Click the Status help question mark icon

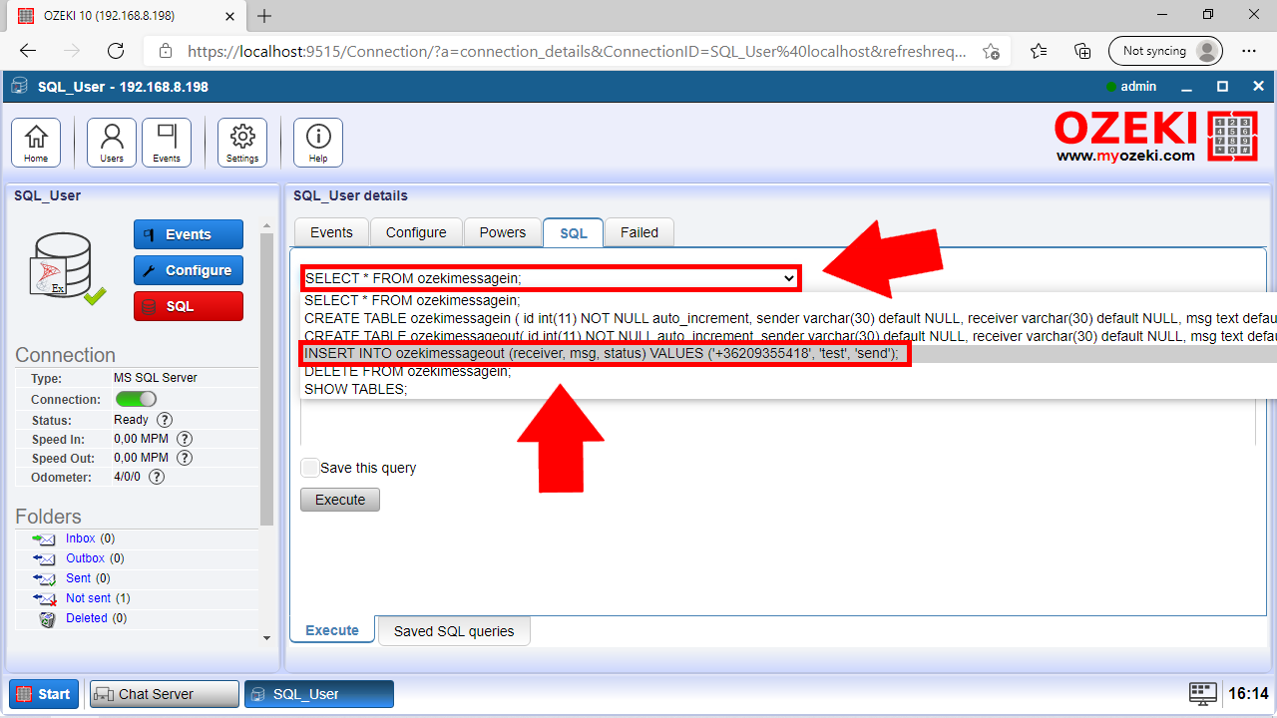(165, 420)
